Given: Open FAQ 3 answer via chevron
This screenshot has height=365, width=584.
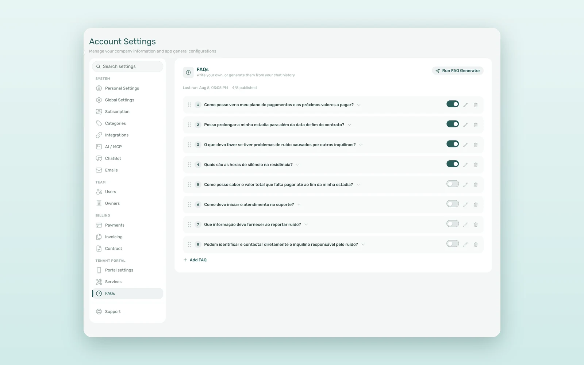Looking at the screenshot, I should point(361,145).
